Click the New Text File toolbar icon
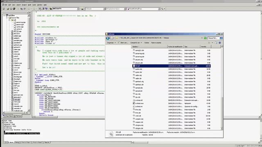The height and width of the screenshot is (147, 262). [x=4, y=9]
